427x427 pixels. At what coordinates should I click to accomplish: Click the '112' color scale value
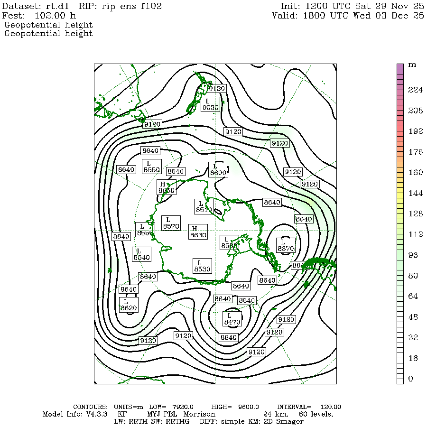click(x=415, y=234)
